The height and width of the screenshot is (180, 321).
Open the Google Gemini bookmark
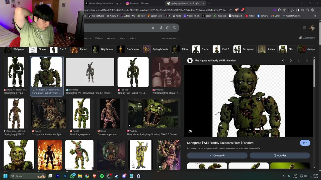click(291, 16)
